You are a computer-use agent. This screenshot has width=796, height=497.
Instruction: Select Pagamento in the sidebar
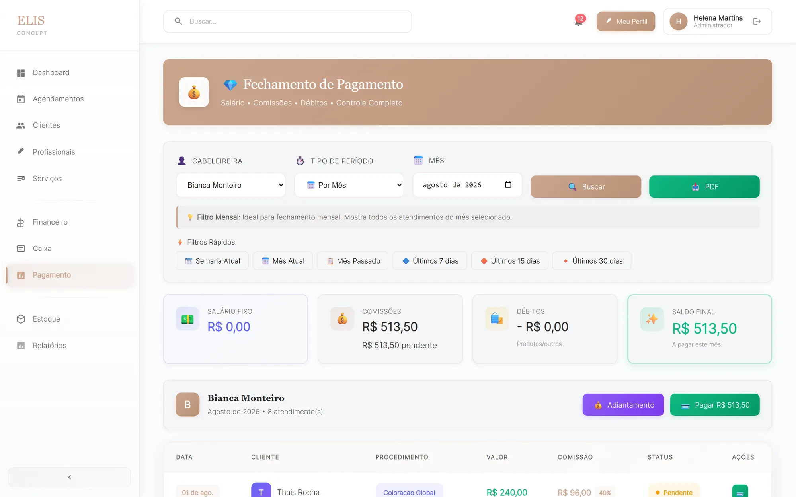(x=69, y=275)
